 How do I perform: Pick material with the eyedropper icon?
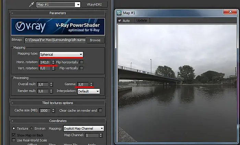tap(32, 4)
